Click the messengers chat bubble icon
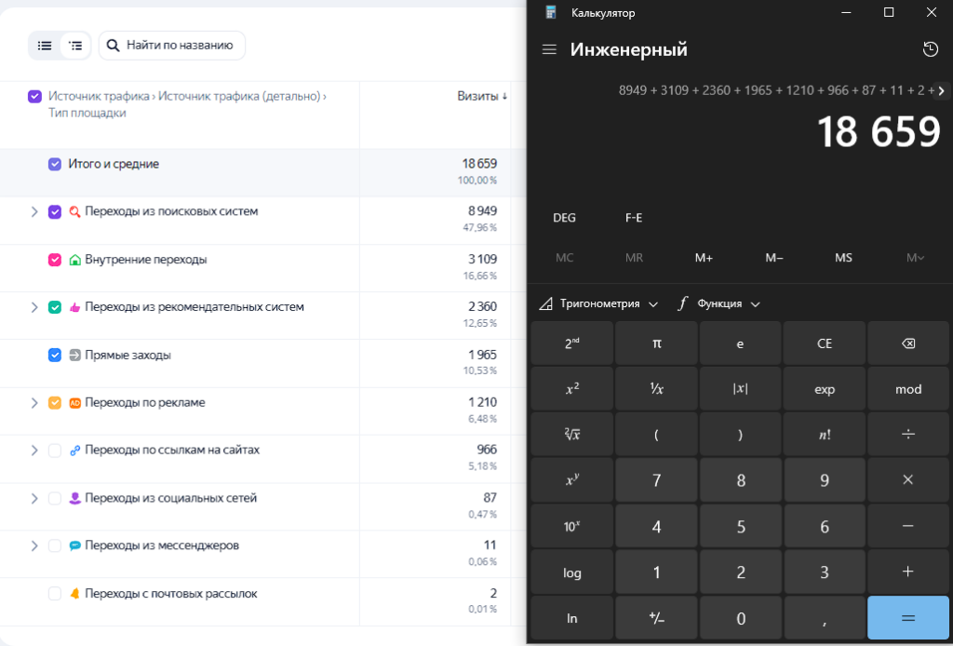953x646 pixels. tap(74, 545)
